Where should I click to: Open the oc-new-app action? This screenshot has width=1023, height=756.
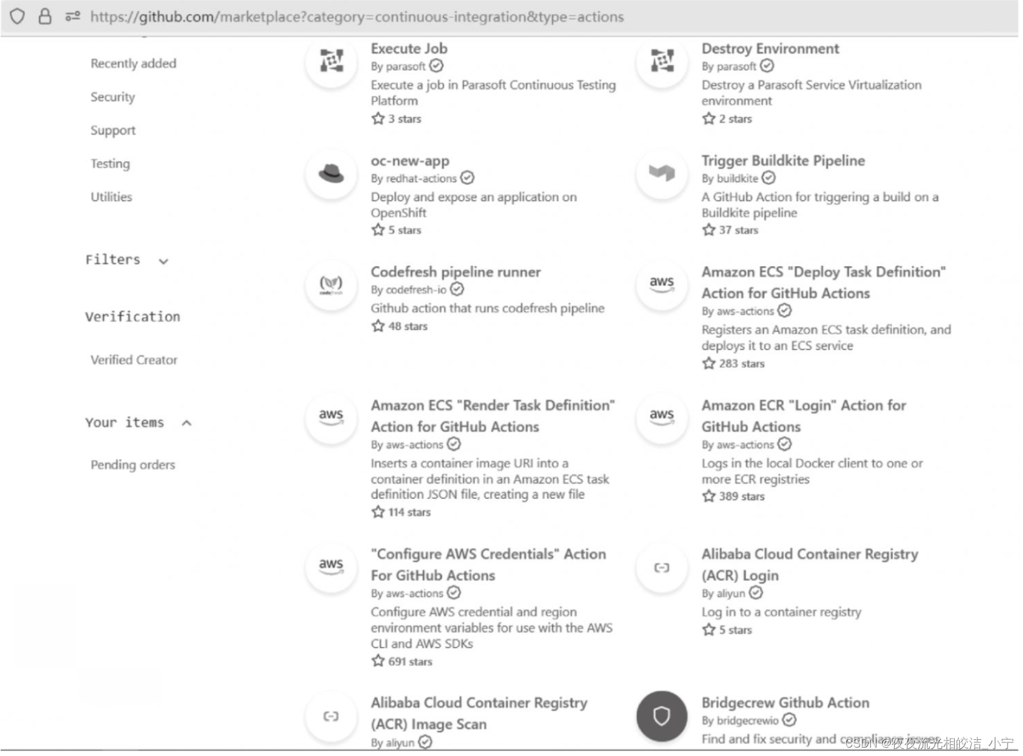(410, 160)
